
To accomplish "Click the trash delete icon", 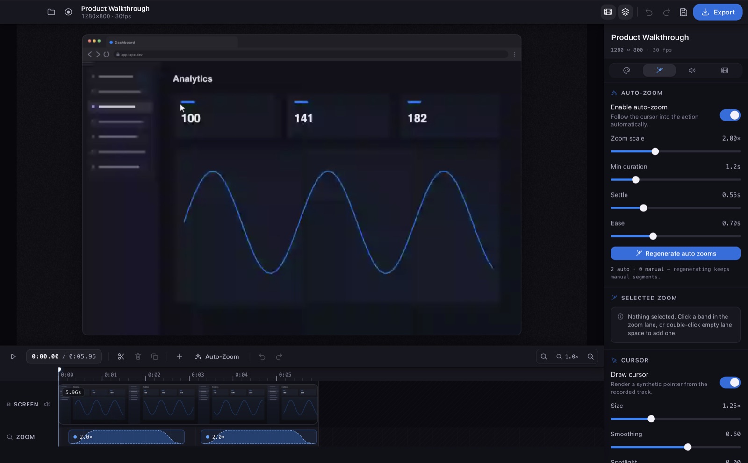I will point(138,356).
